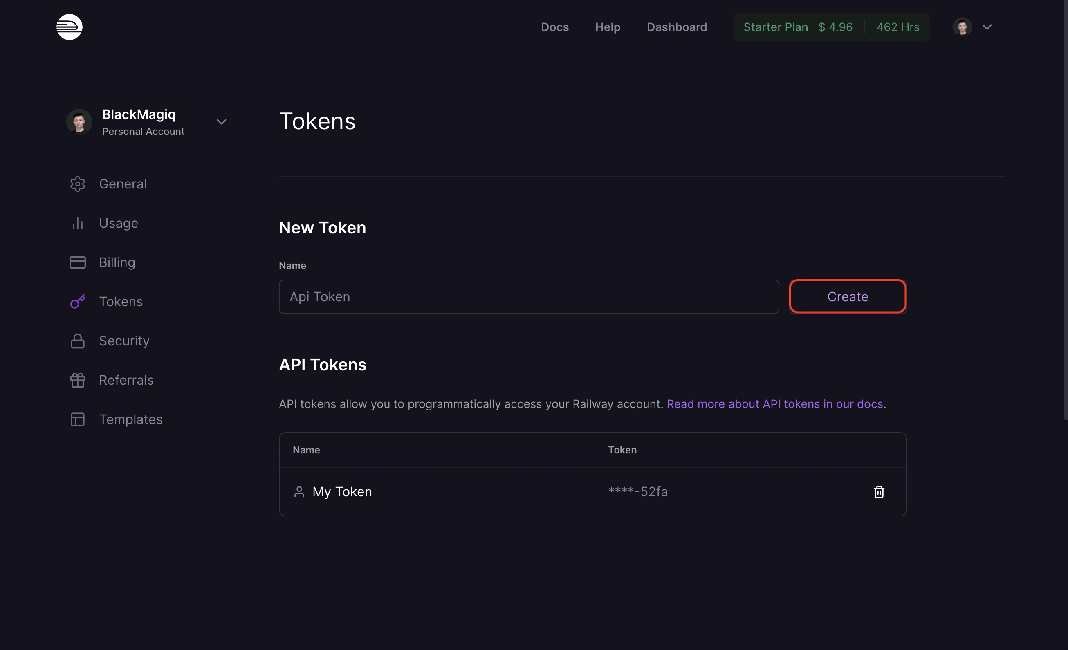Open the Docs link
1068x650 pixels.
pyautogui.click(x=555, y=27)
